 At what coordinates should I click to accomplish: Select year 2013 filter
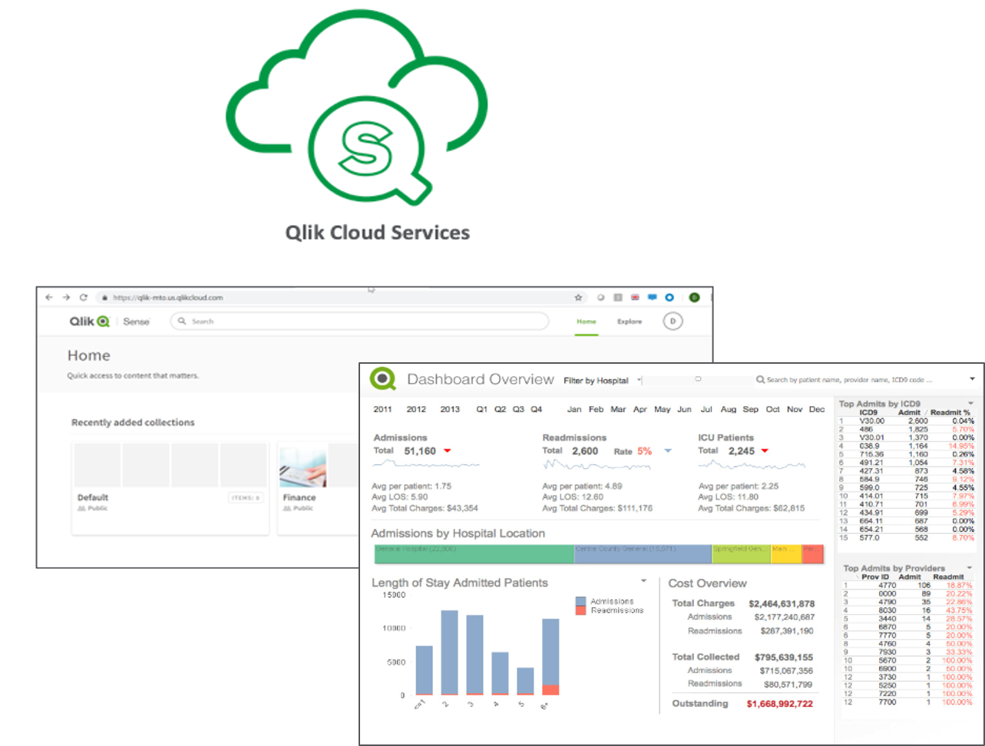click(450, 410)
